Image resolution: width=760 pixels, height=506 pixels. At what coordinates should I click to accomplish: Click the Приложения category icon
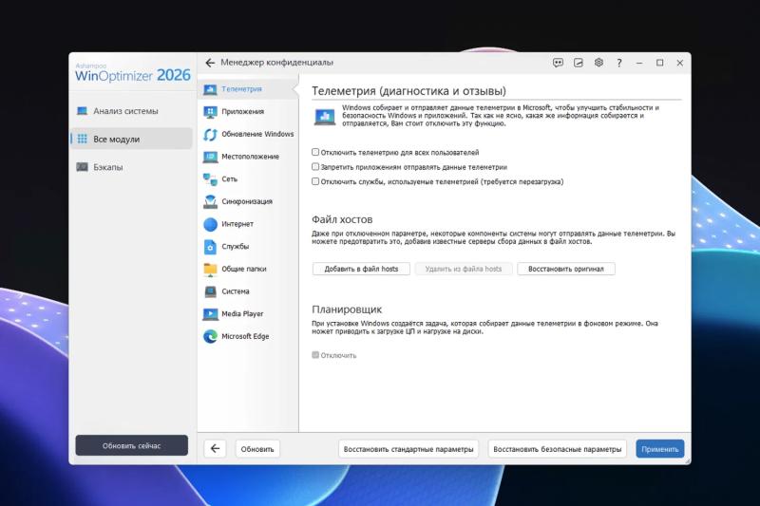(x=210, y=112)
